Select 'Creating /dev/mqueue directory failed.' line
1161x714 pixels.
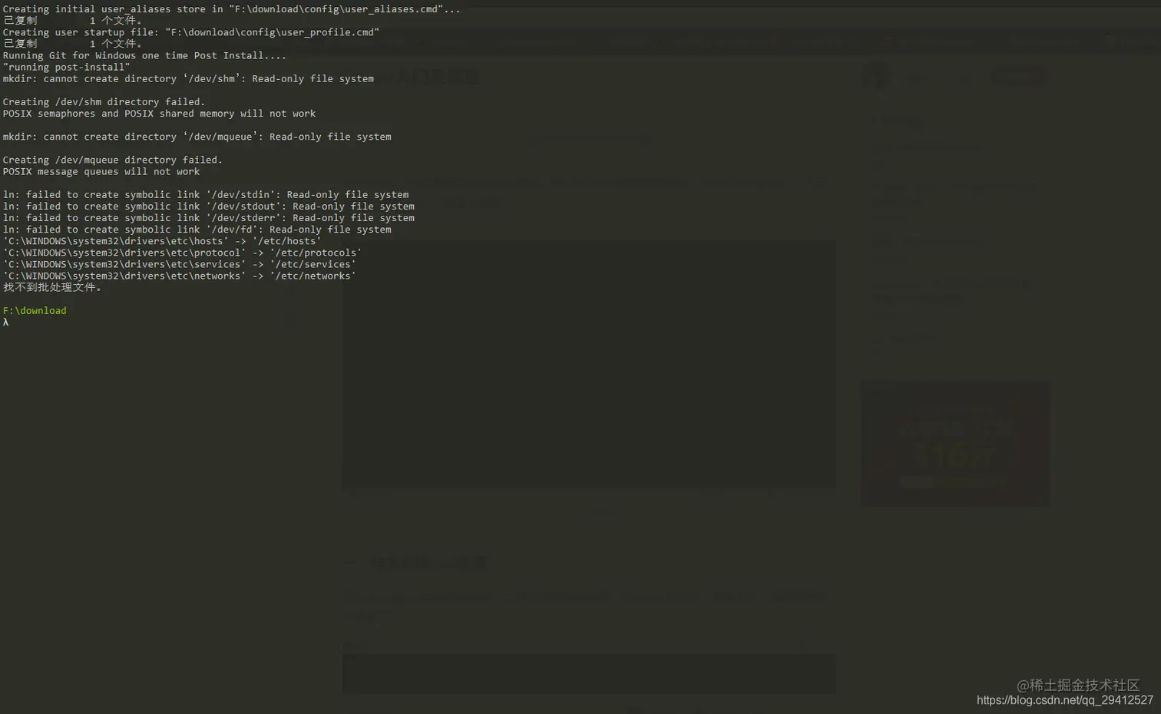coord(112,160)
